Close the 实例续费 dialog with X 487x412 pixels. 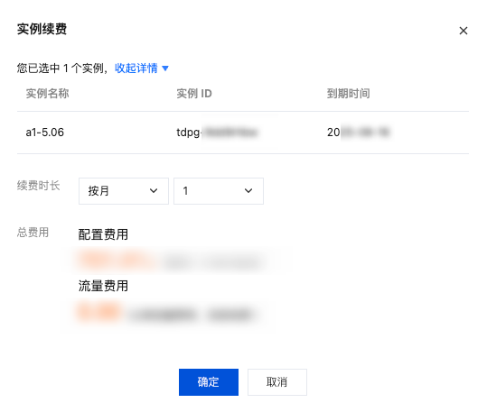coord(464,31)
